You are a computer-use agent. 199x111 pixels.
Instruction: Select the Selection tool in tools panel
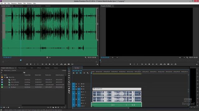point(69,69)
